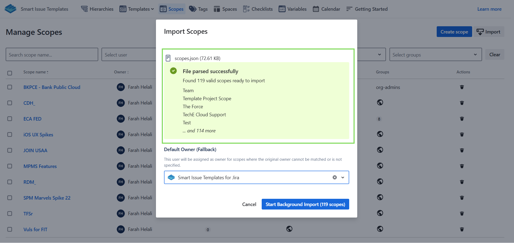Click the Smart Issue Templates logo icon
This screenshot has height=243, width=514.
10,9
